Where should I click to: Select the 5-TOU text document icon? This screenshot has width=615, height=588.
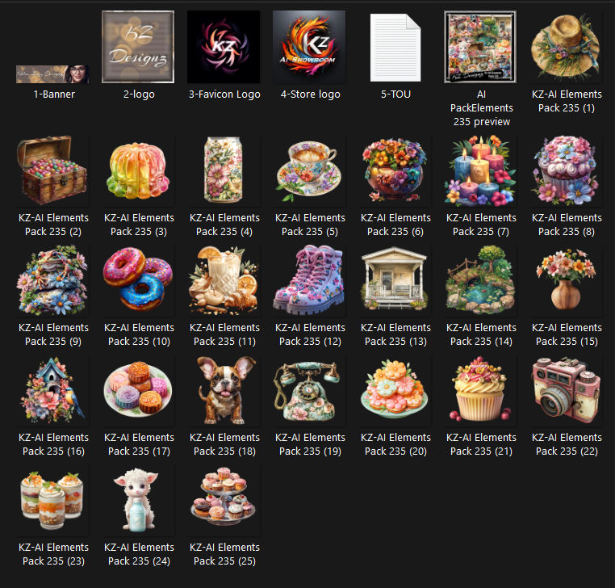coord(395,48)
